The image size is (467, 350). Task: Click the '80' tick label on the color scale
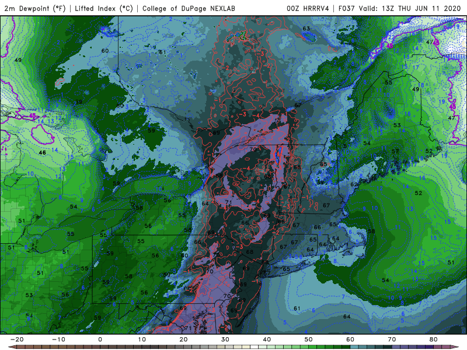click(x=434, y=339)
